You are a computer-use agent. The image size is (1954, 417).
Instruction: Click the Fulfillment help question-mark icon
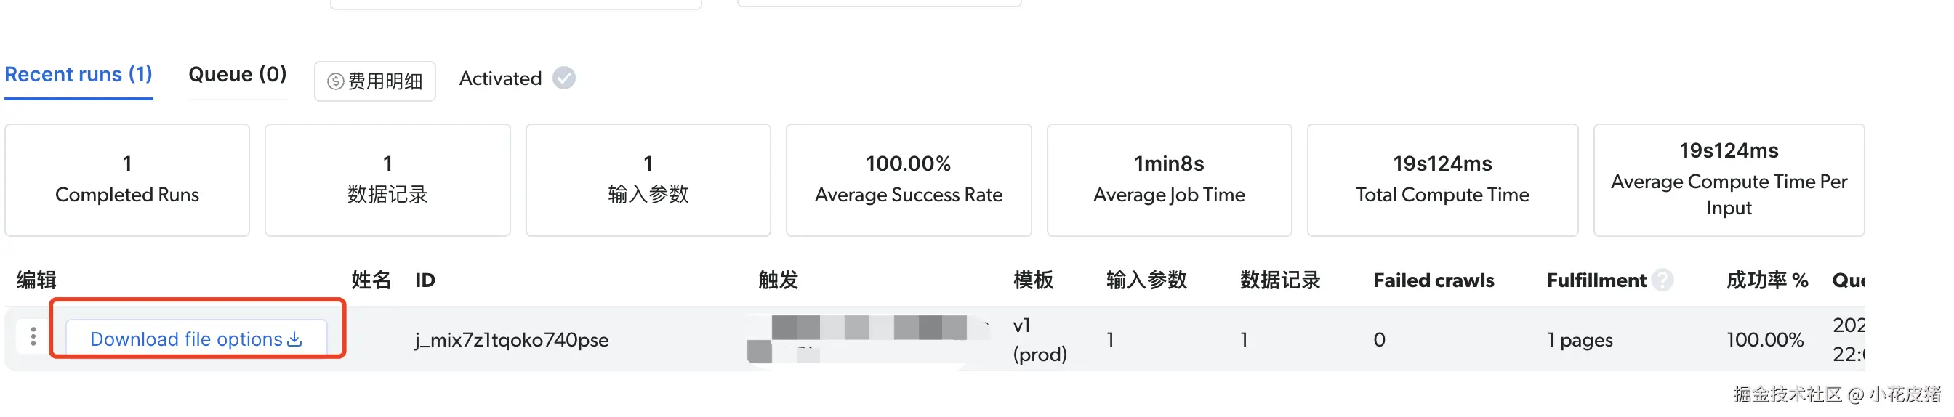[x=1662, y=280]
